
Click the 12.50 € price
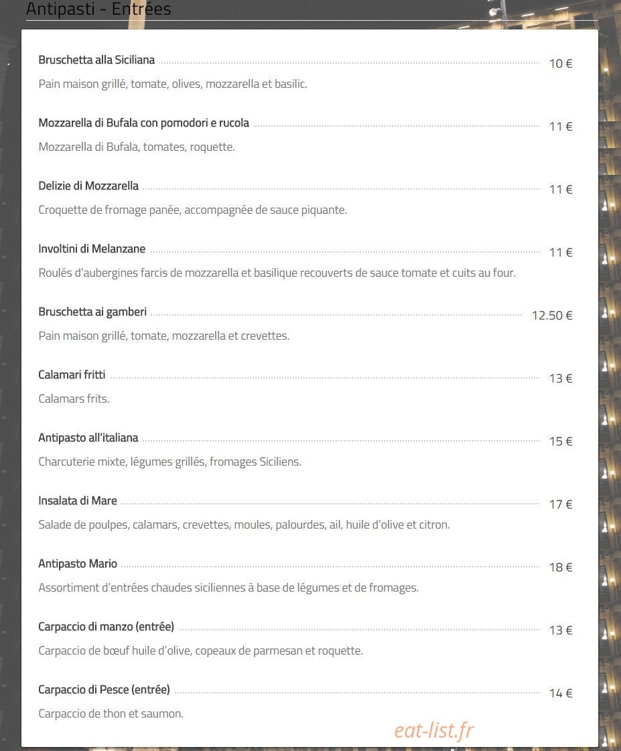pyautogui.click(x=552, y=315)
